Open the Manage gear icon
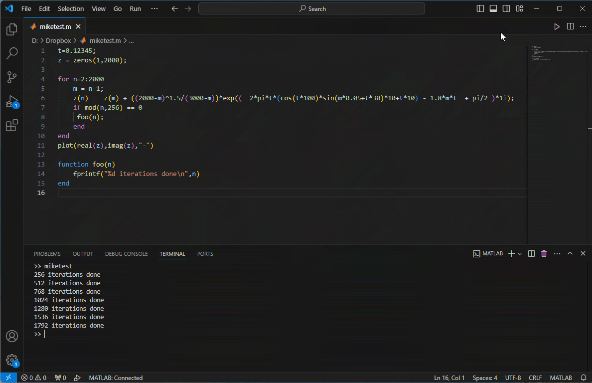The width and height of the screenshot is (592, 383). pos(11,361)
